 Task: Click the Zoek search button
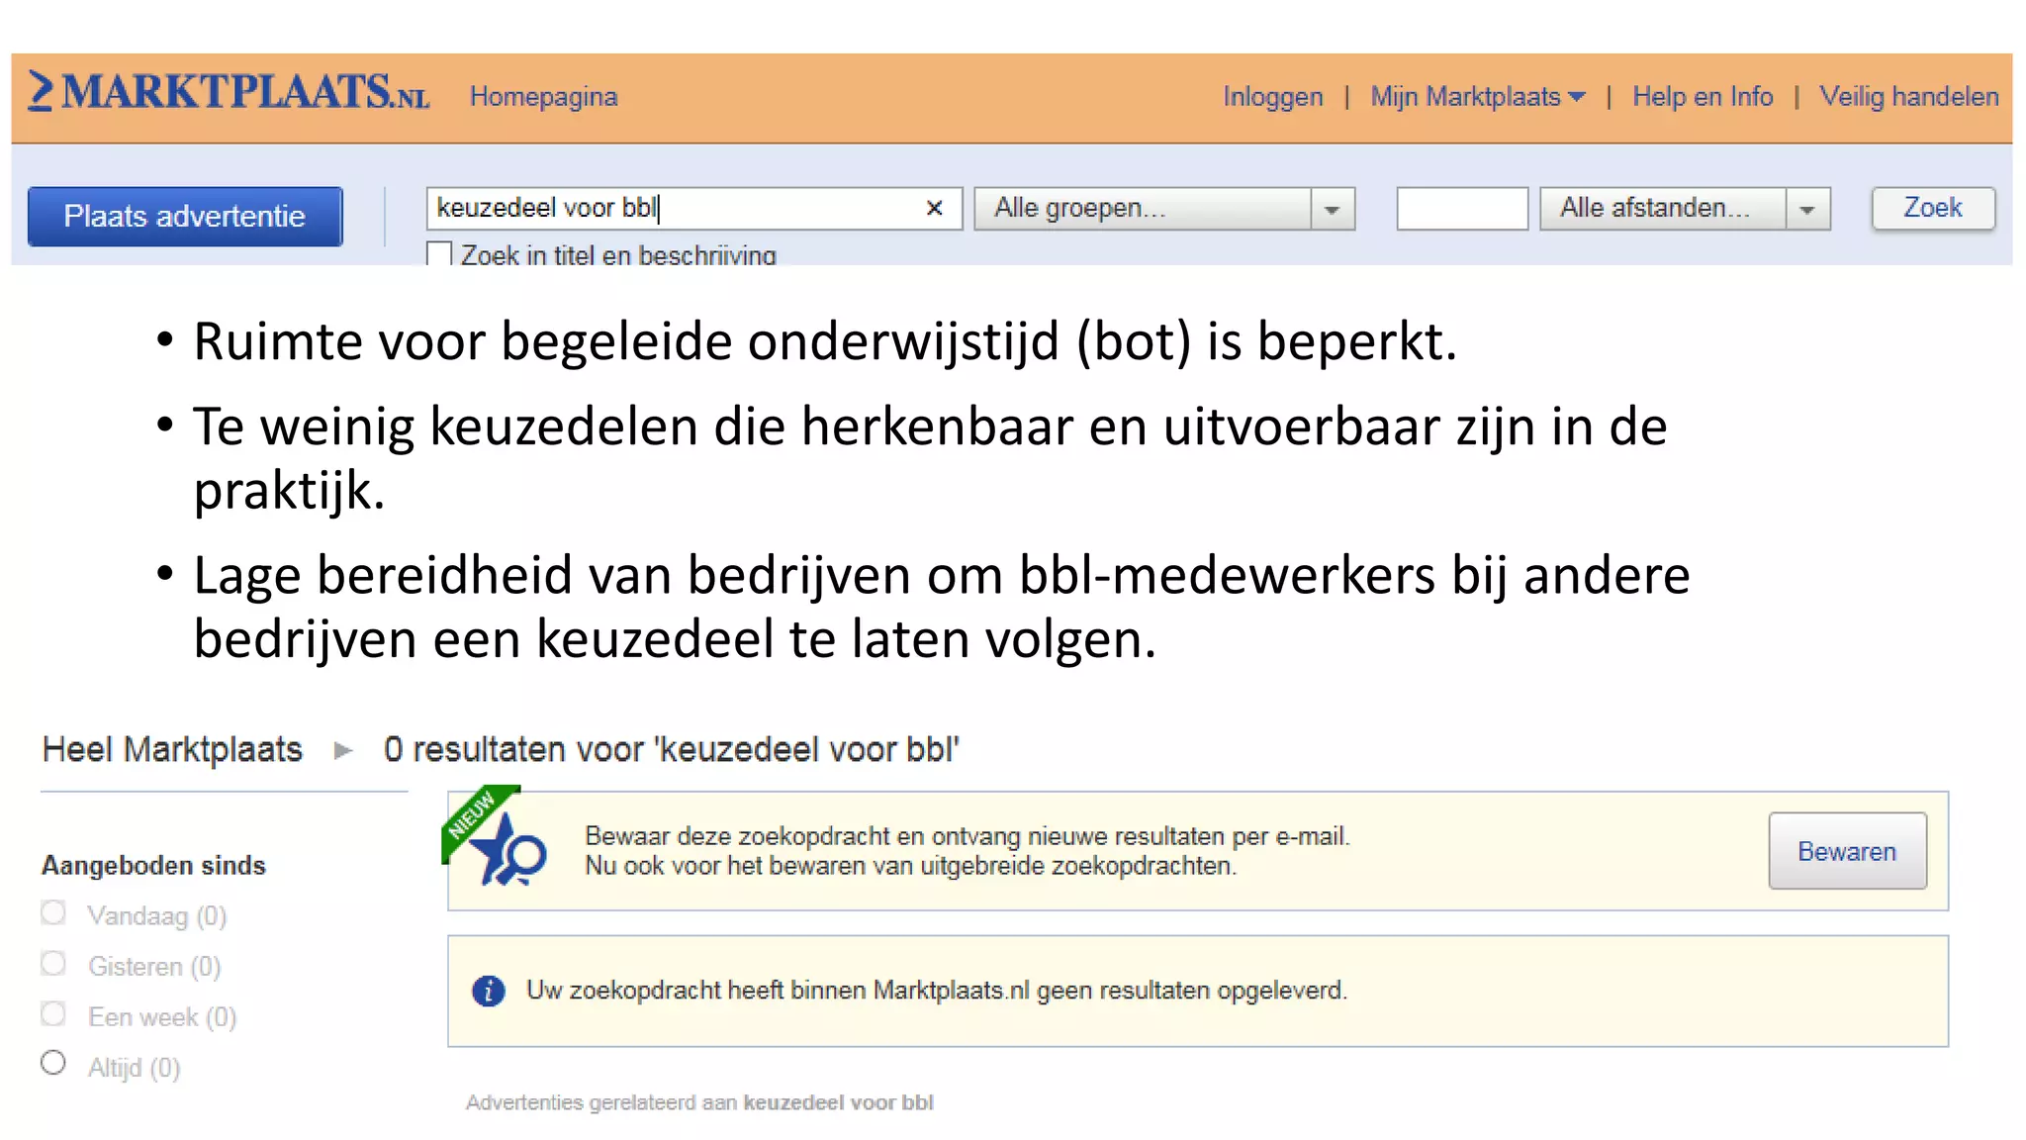click(1933, 208)
